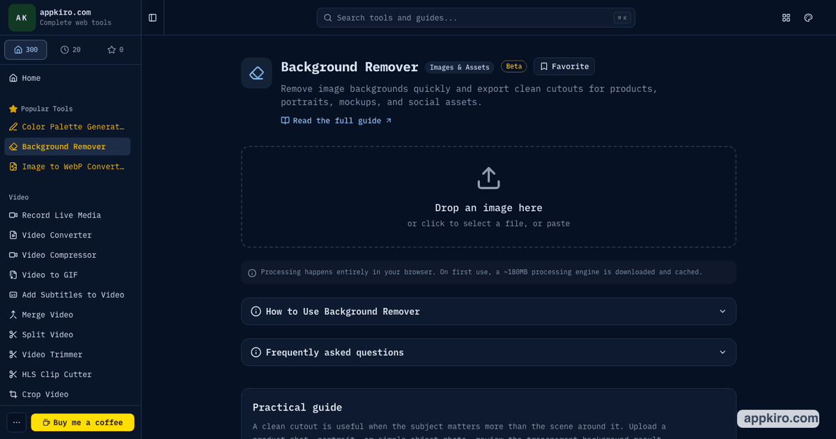Screen dimensions: 836x439
Task: Click the Drop an image here upload zone
Action: coord(488,197)
